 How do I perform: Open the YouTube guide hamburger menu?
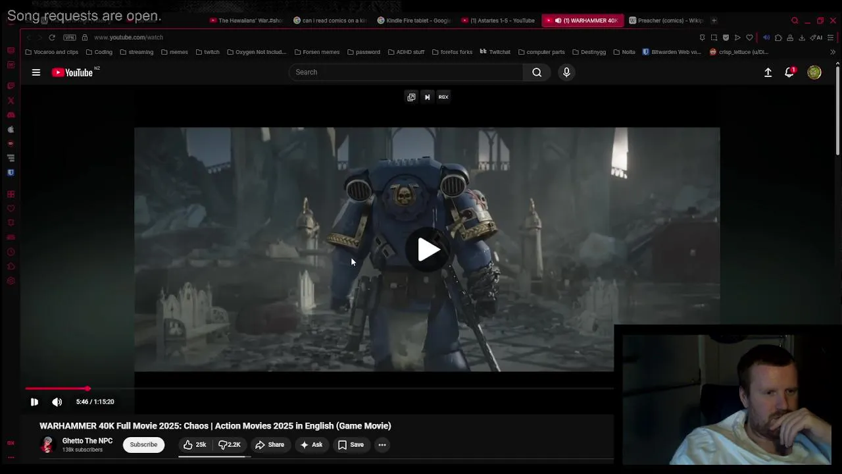(x=36, y=72)
